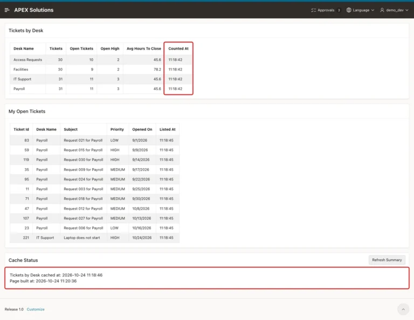The image size is (414, 320).
Task: Click the Page built at timestamp line
Action: click(43, 281)
